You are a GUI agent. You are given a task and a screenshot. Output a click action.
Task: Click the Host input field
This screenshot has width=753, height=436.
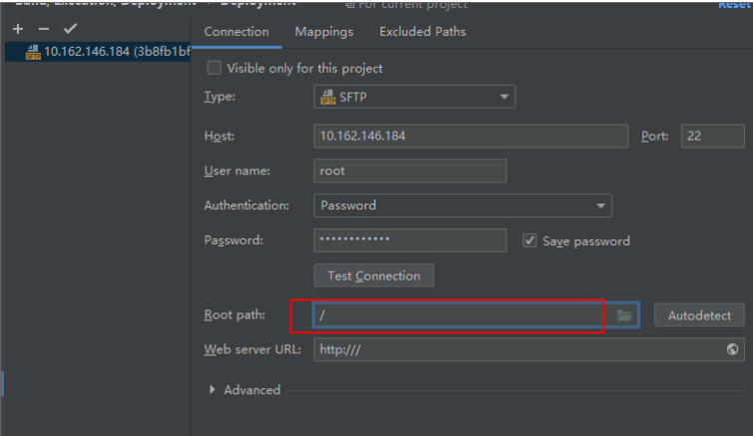469,136
